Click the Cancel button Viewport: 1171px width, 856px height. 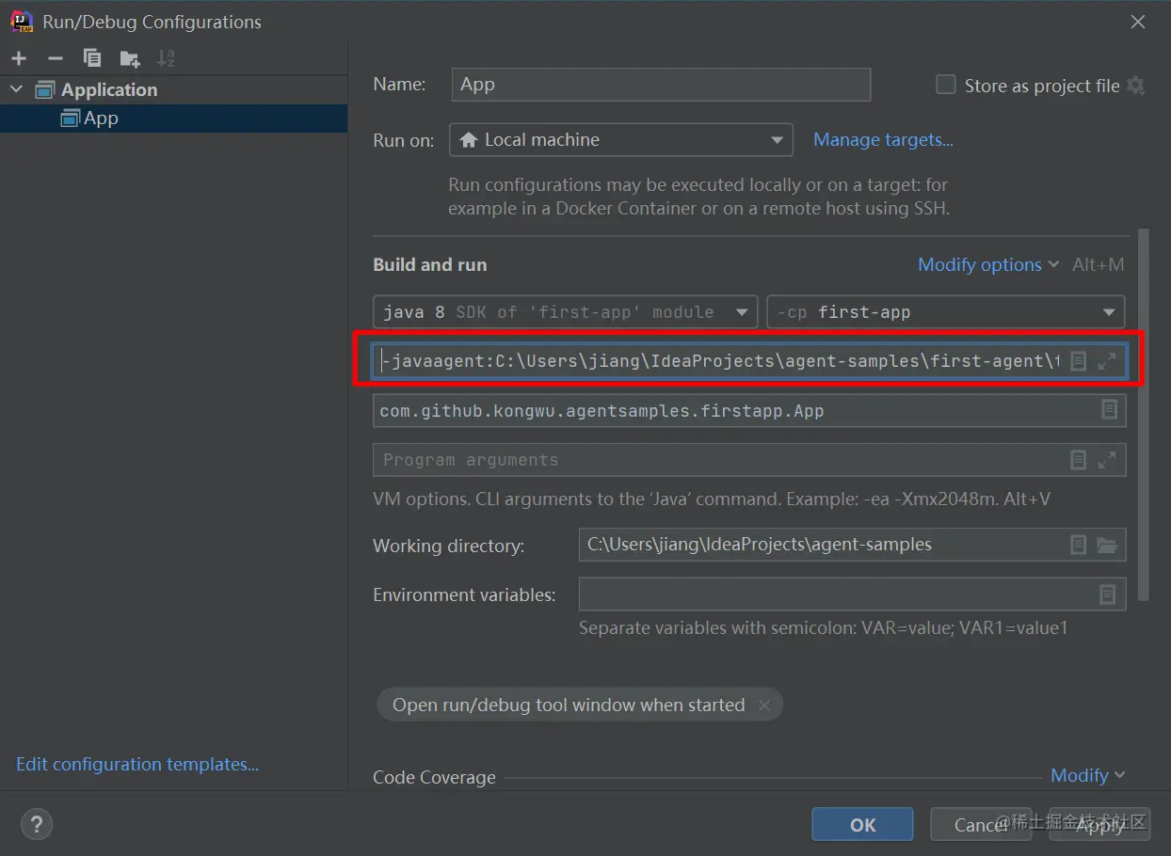980,824
